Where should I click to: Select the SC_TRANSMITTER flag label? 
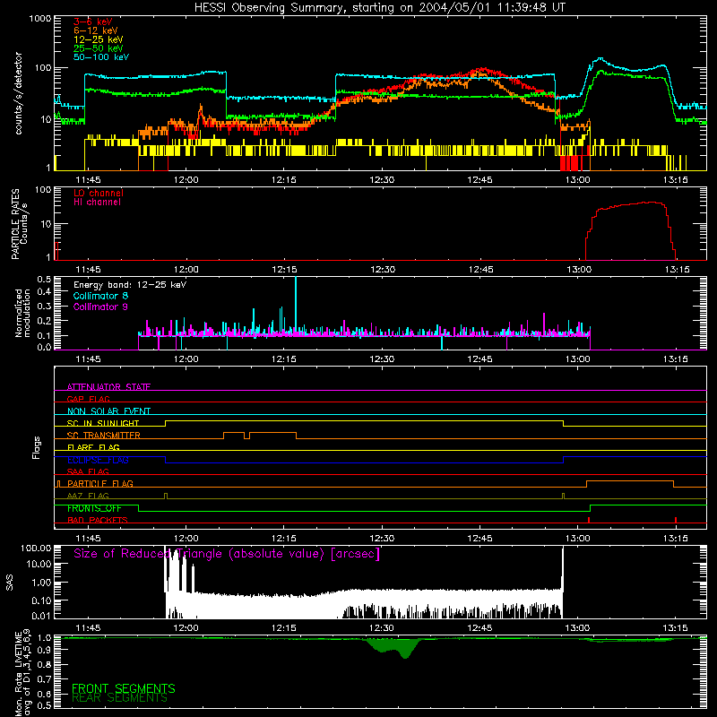[x=104, y=436]
